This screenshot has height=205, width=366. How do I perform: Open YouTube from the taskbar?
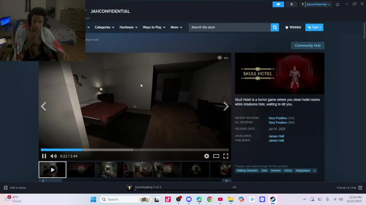click(x=220, y=199)
